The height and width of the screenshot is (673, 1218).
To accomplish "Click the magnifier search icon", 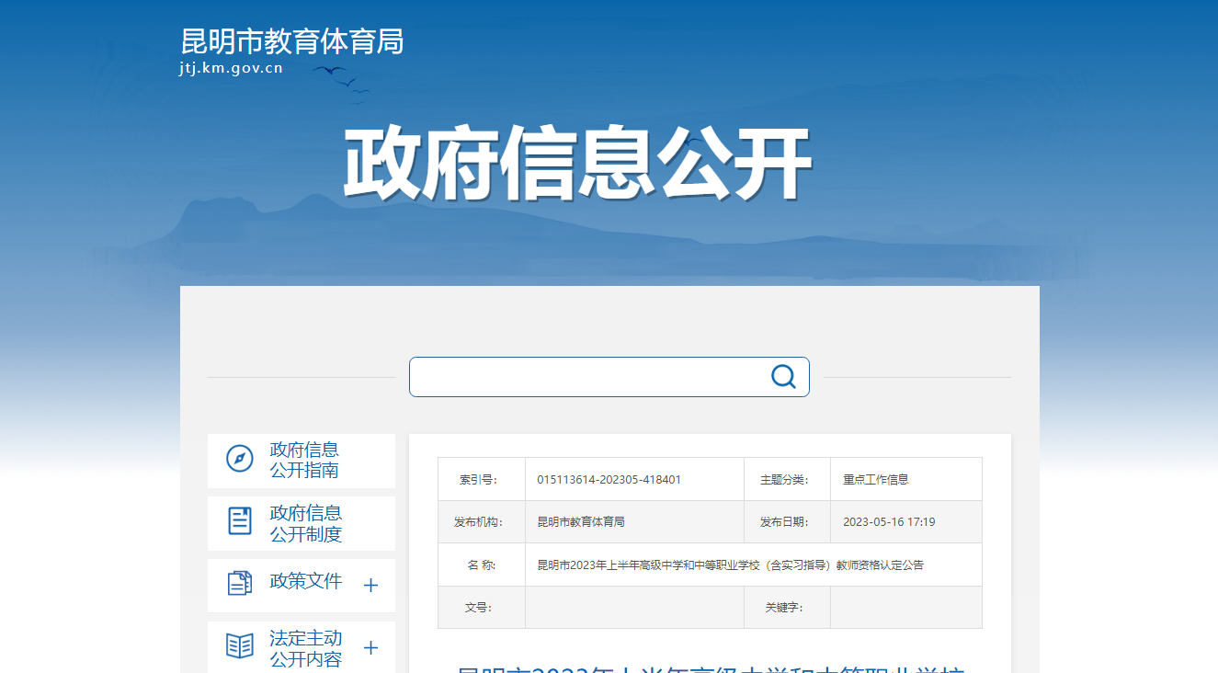I will click(x=782, y=376).
